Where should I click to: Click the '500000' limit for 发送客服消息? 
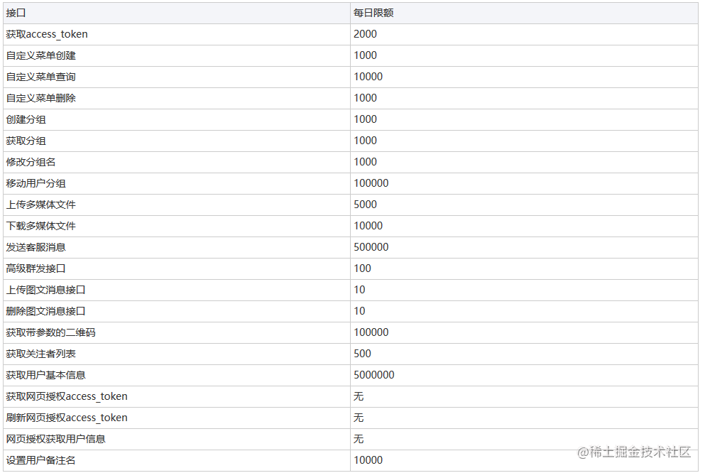point(371,247)
